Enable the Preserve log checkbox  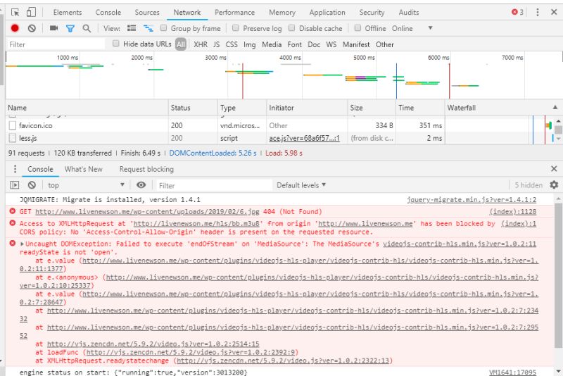(x=236, y=27)
